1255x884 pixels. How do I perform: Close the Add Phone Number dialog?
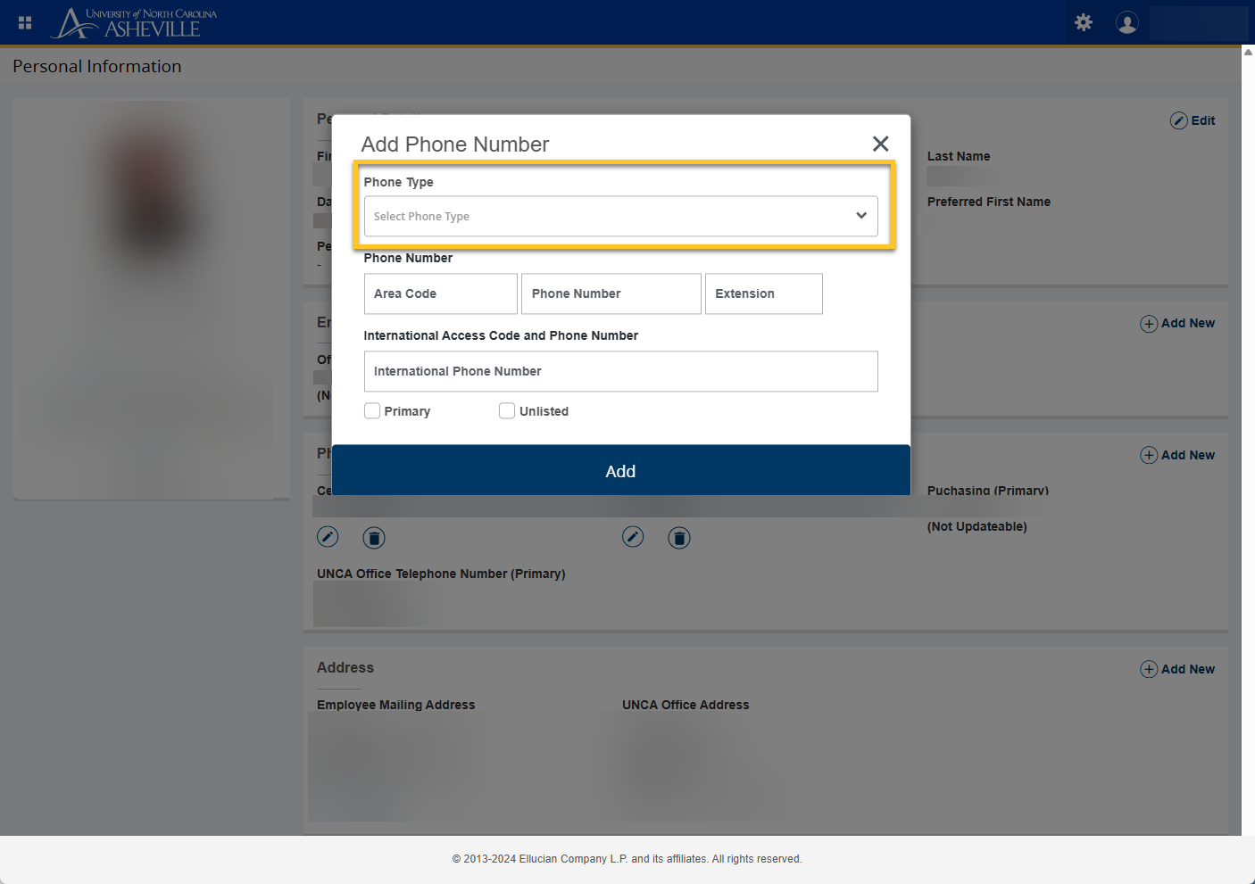(x=880, y=144)
